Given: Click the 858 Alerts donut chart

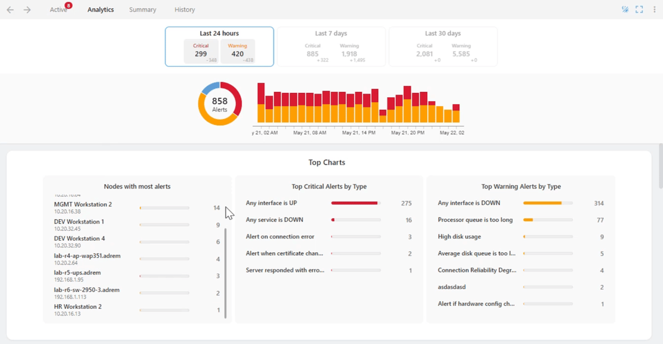Looking at the screenshot, I should coord(220,104).
